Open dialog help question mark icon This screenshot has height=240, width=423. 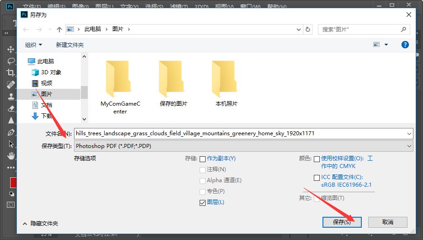coord(405,45)
